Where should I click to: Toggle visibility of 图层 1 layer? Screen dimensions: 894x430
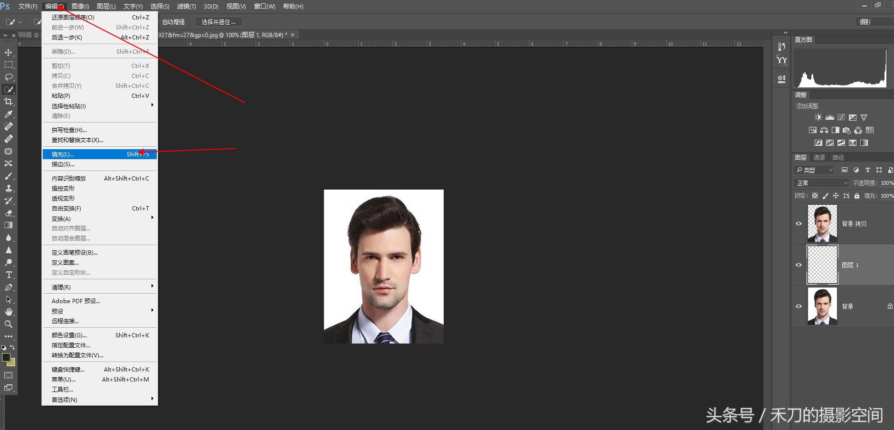[799, 265]
